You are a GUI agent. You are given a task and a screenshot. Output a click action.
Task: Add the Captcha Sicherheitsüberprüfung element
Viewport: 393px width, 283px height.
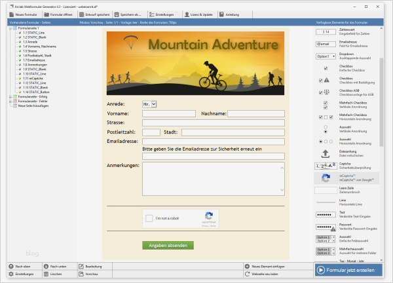pos(346,166)
